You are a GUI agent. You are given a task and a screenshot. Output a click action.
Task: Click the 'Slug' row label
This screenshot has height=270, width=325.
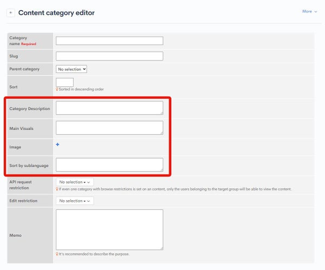click(14, 56)
